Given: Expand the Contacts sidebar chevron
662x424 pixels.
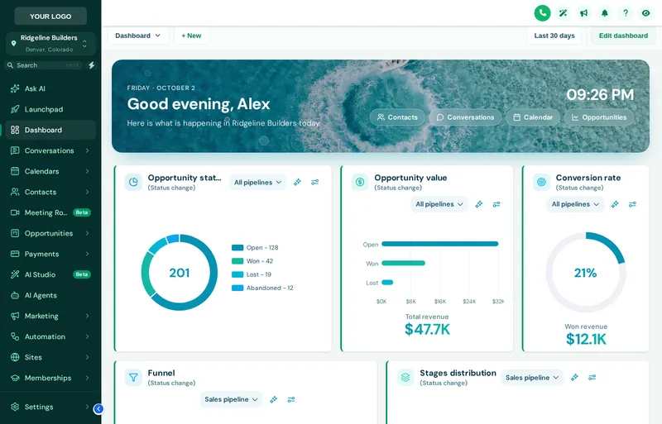Looking at the screenshot, I should coord(88,192).
